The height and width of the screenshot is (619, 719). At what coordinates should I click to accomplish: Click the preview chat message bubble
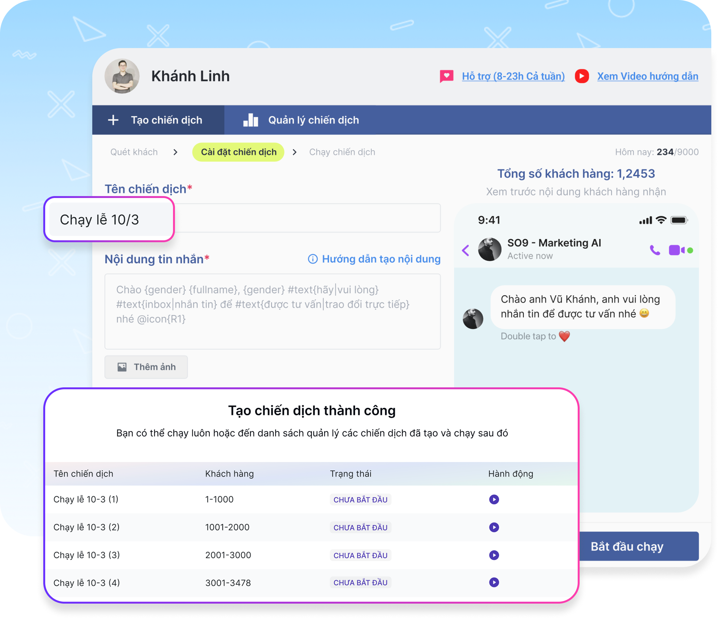[583, 307]
